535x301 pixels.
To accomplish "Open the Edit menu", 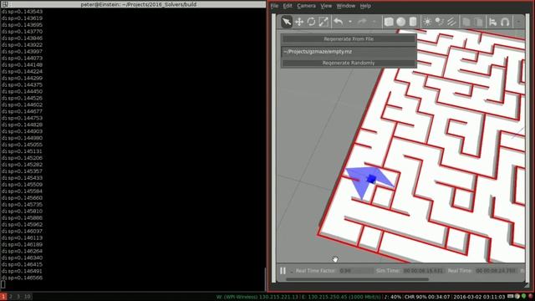I will point(288,6).
